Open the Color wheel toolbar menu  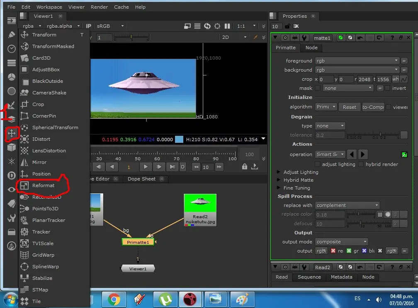[12, 77]
